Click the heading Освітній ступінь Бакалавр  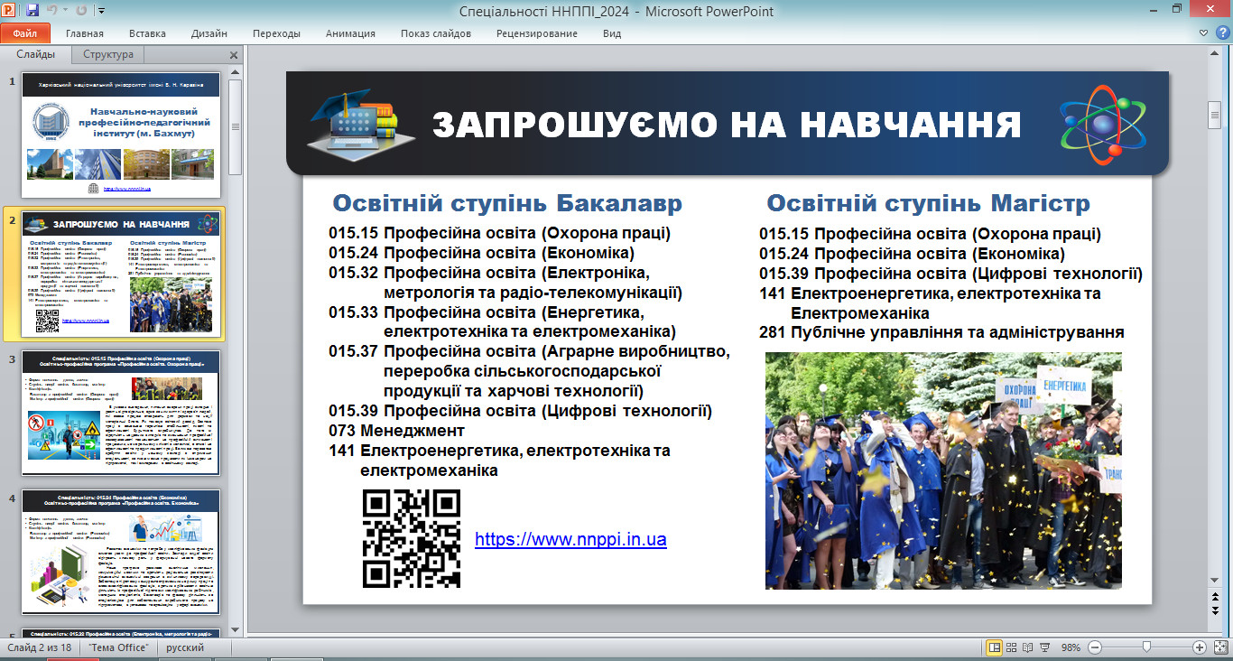507,202
